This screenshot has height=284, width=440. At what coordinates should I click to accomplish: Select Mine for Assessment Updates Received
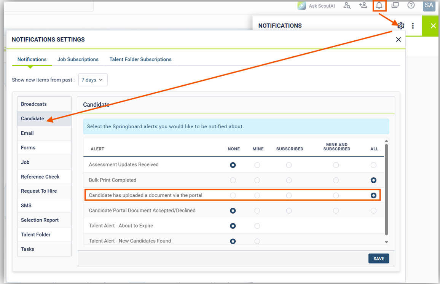click(257, 165)
